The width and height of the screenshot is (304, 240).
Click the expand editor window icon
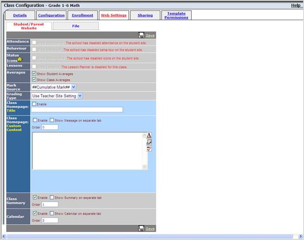tap(149, 142)
